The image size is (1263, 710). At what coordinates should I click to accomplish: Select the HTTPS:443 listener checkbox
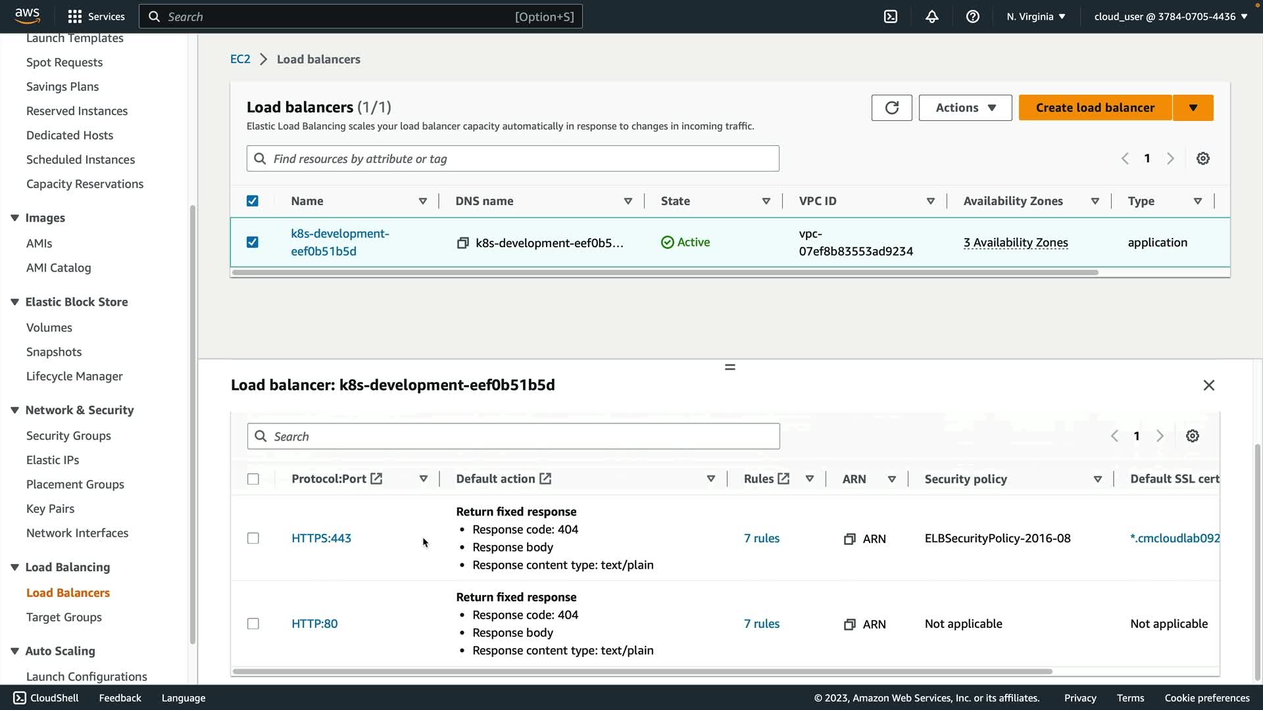pyautogui.click(x=253, y=538)
